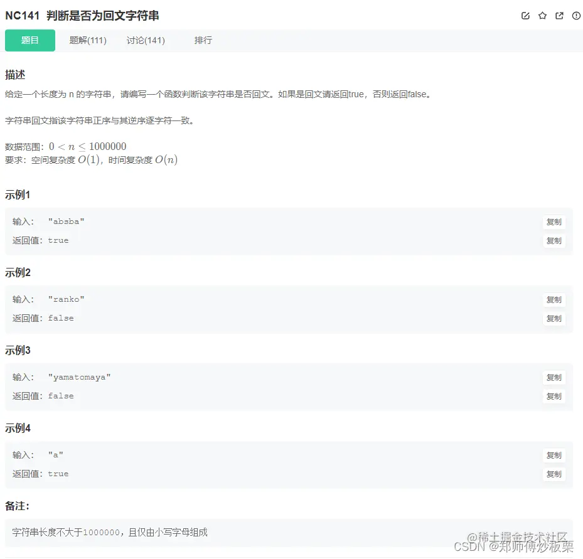The width and height of the screenshot is (583, 559).
Task: Star this problem using the star icon
Action: 542,16
